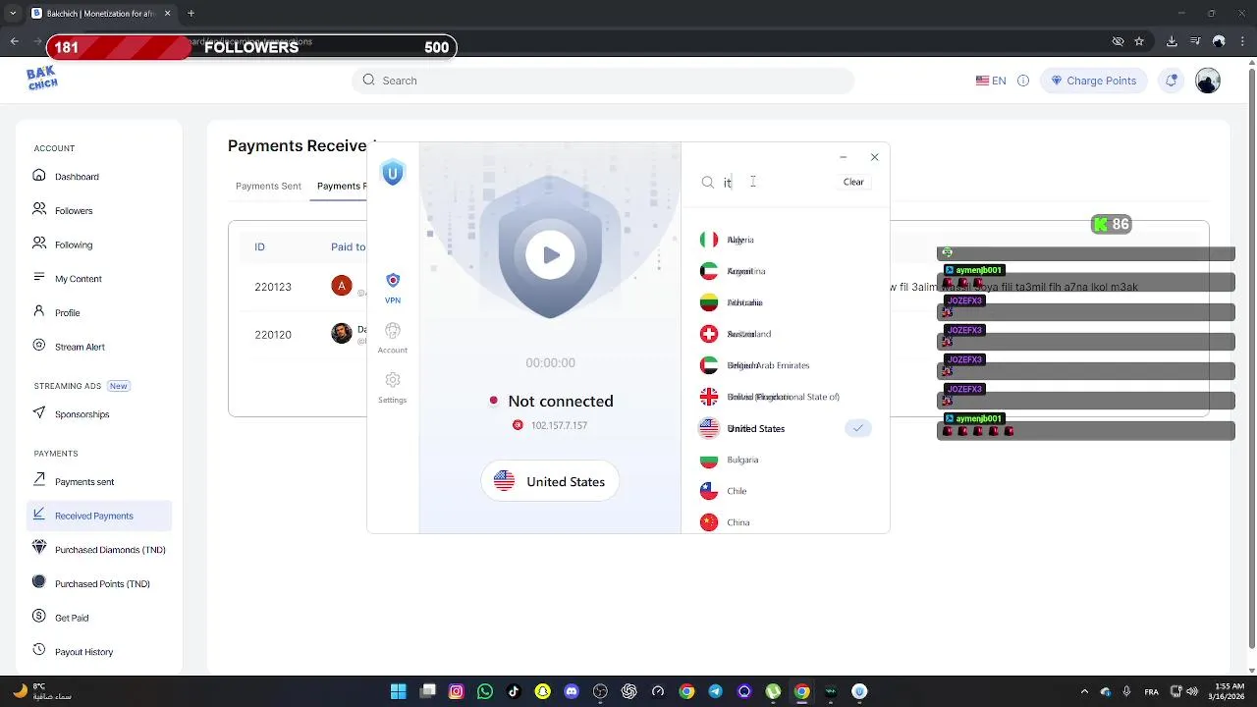
Task: Open Snapchat from the taskbar
Action: pyautogui.click(x=542, y=691)
